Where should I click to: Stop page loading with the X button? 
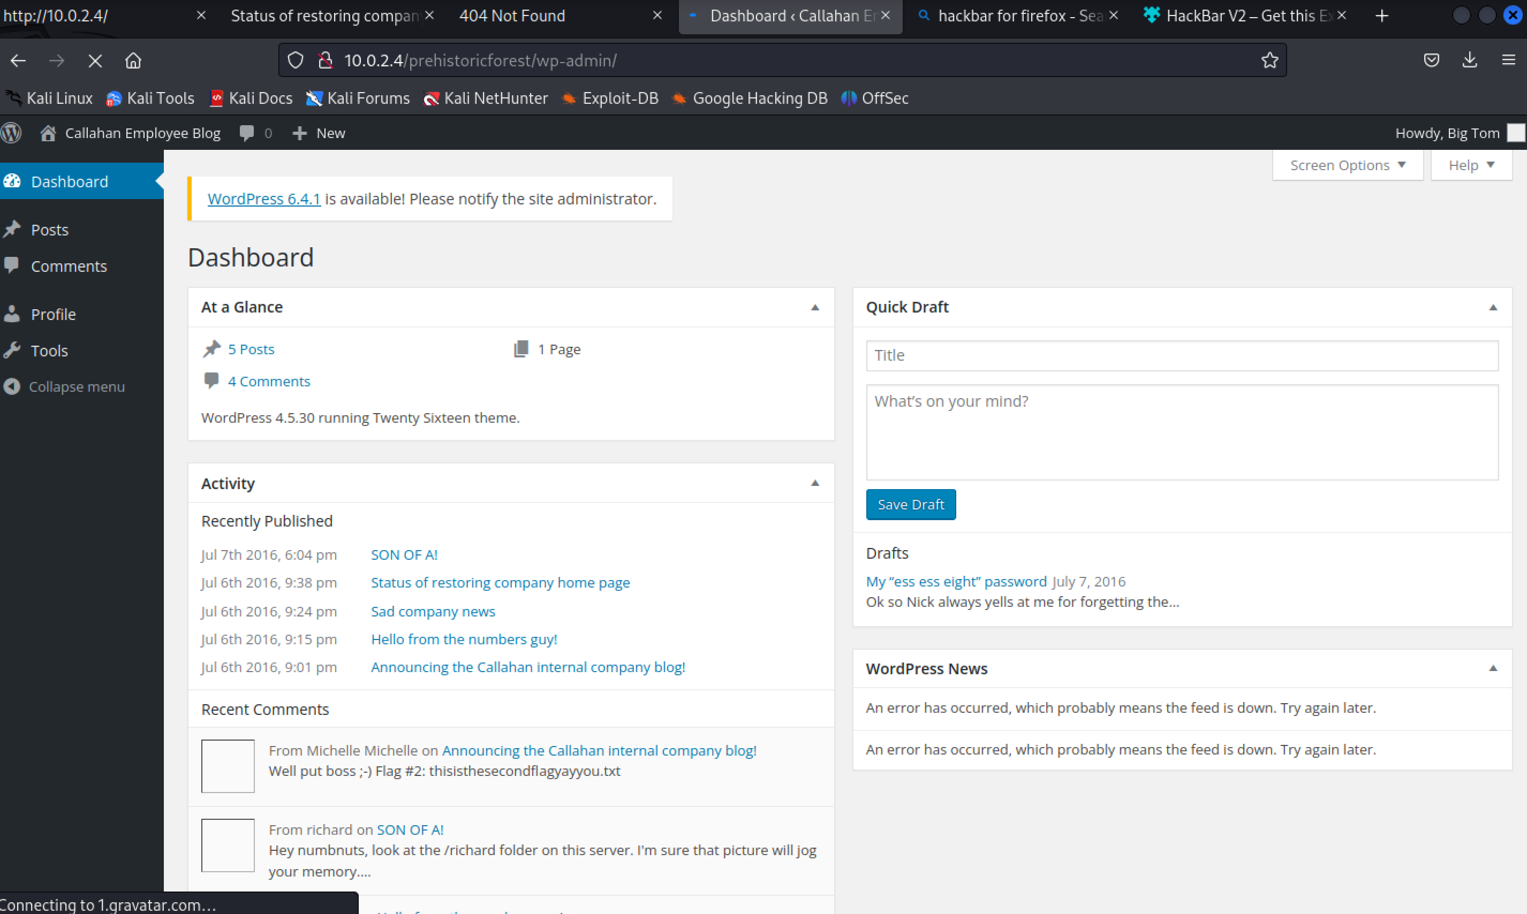(x=95, y=60)
